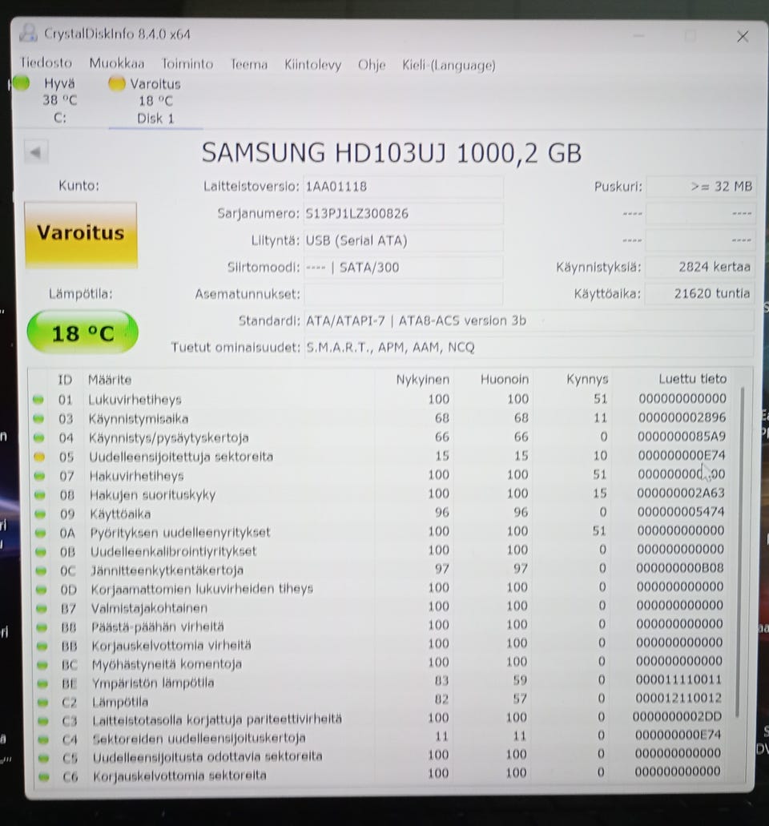
Task: Click the Käynnistyksiä value 2824 kertaa
Action: click(x=700, y=267)
